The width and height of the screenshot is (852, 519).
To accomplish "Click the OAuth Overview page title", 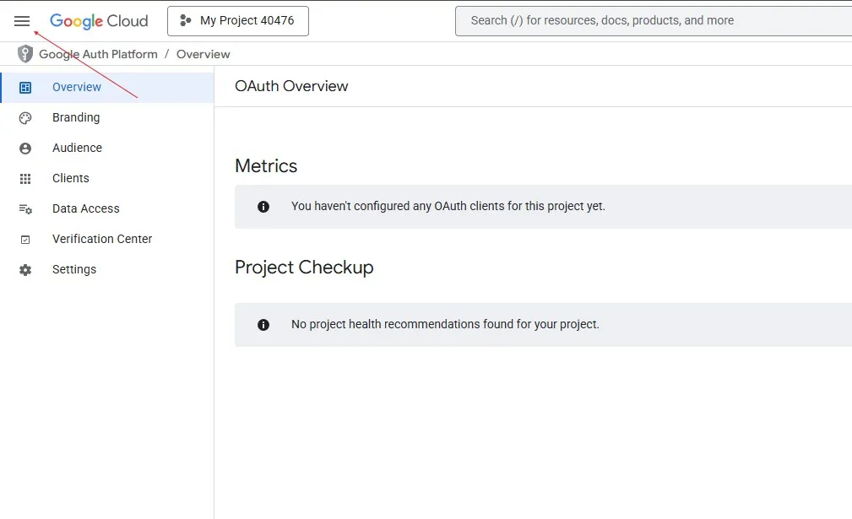I will click(291, 86).
